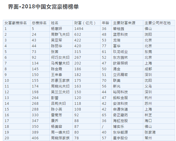This screenshot has width=176, height=141.
Task: Select the company cell 玖龙纸业
Action: pyautogui.click(x=120, y=52)
